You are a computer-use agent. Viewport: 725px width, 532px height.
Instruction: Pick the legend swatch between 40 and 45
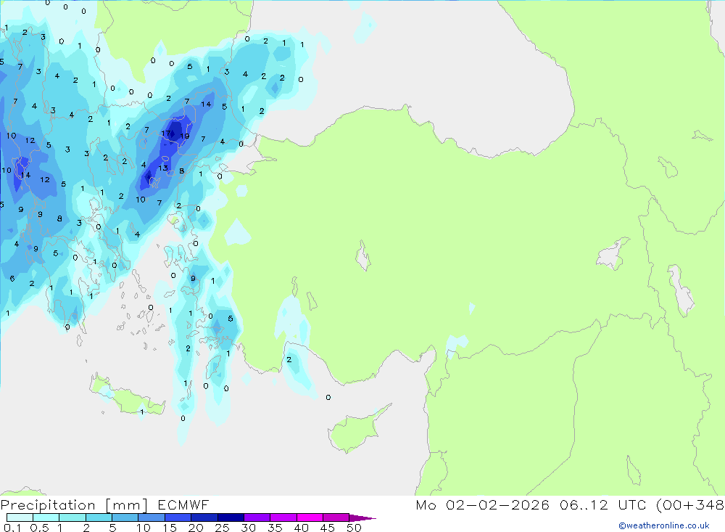tap(310, 517)
